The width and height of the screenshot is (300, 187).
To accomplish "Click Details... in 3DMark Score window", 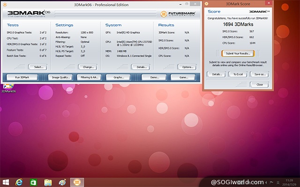I will pos(216,74).
